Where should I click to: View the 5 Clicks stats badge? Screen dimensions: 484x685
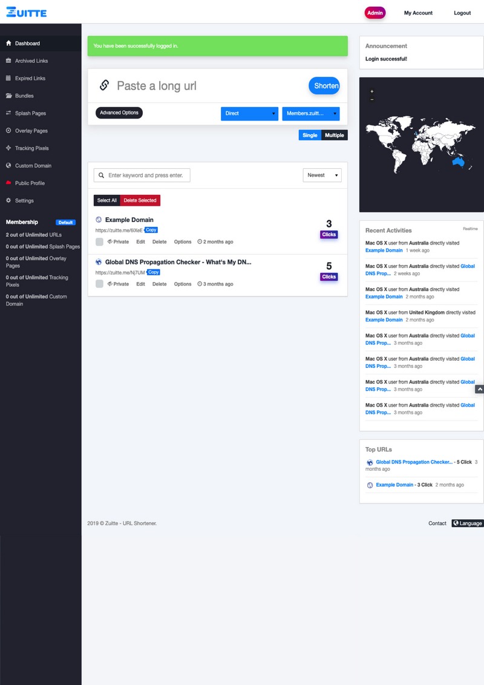click(x=329, y=277)
